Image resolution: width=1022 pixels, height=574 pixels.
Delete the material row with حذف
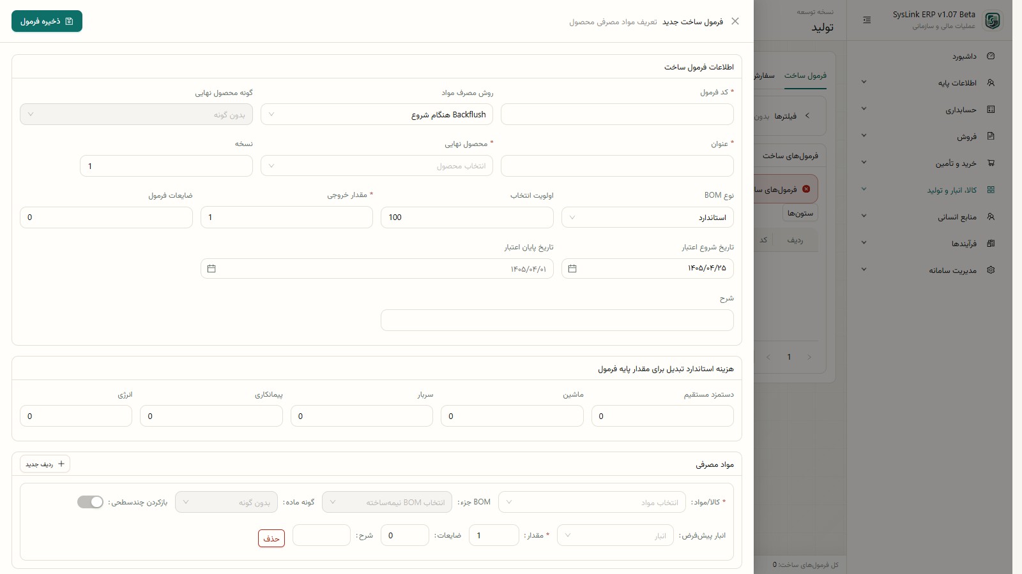point(271,538)
